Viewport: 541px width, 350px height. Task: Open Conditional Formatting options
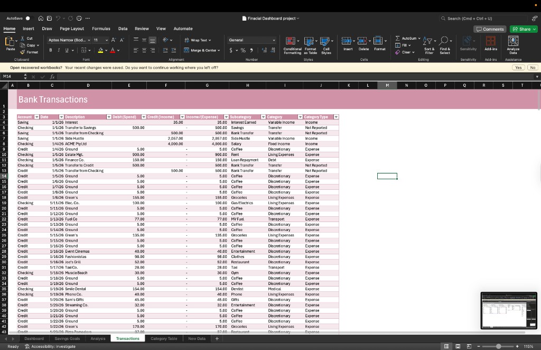tap(291, 45)
